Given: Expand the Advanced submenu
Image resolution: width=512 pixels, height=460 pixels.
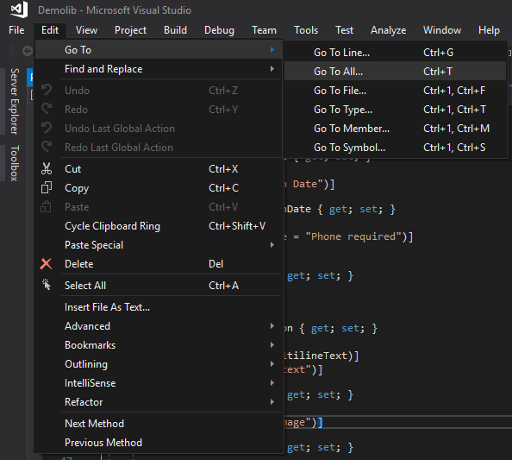Looking at the screenshot, I should (x=159, y=326).
